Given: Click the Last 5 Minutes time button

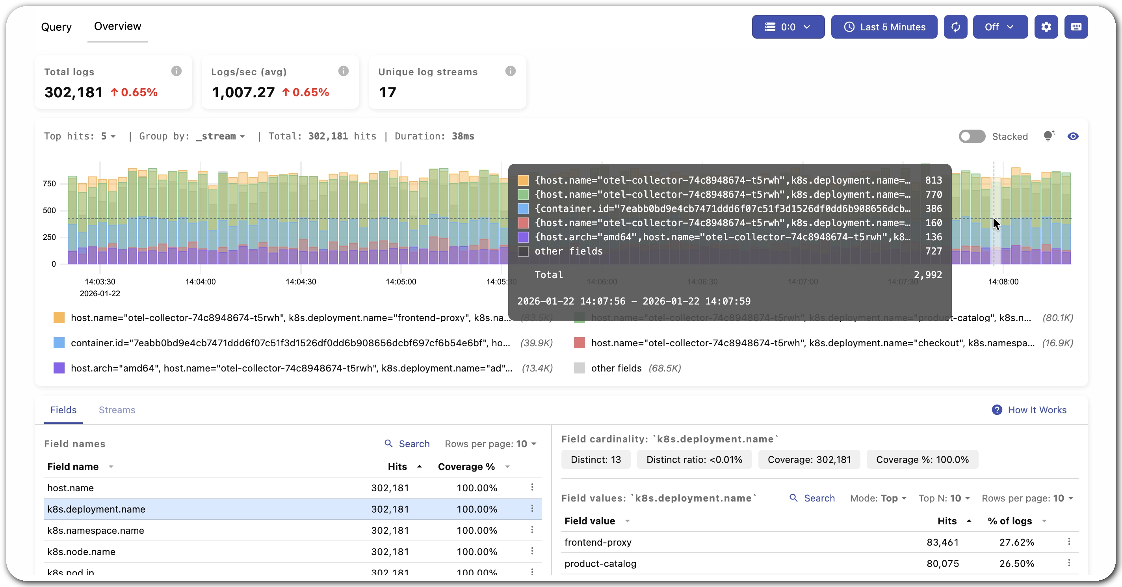Looking at the screenshot, I should 884,27.
